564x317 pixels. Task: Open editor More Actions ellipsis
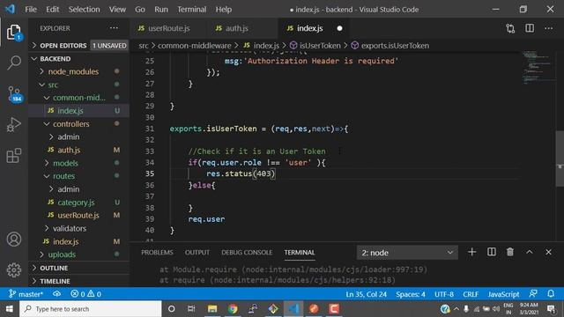[x=548, y=28]
